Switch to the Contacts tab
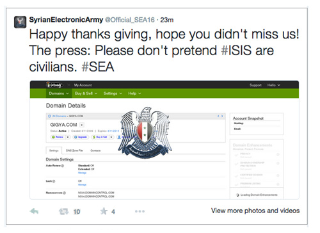This screenshot has width=320, height=233. tap(95, 150)
